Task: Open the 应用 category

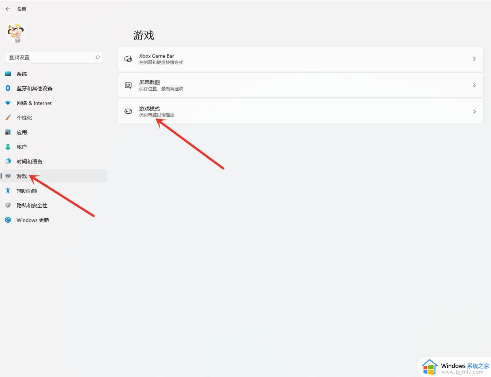Action: coord(54,132)
